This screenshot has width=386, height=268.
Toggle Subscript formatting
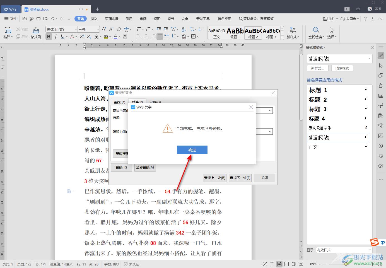point(89,37)
